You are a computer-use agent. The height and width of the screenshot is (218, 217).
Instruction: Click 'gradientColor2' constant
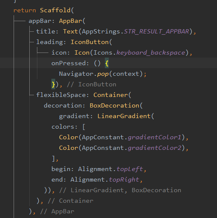point(155,148)
